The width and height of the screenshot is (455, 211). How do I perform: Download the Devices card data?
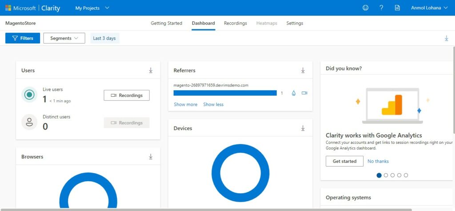(x=303, y=128)
